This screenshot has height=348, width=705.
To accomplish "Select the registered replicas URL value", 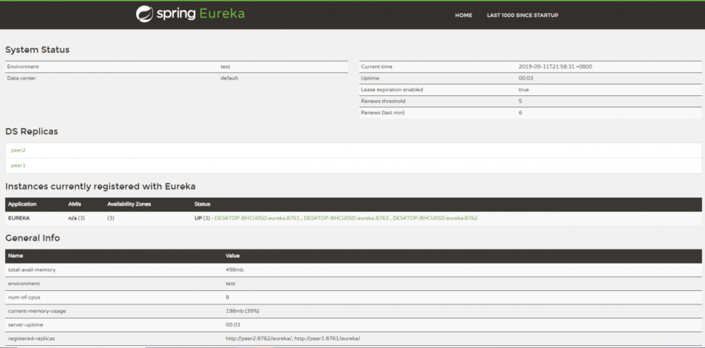I will coord(293,339).
